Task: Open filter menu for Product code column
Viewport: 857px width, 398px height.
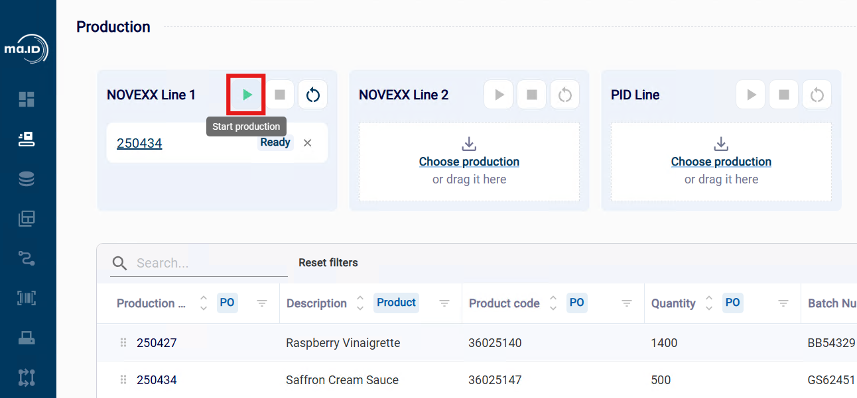Action: click(x=627, y=303)
